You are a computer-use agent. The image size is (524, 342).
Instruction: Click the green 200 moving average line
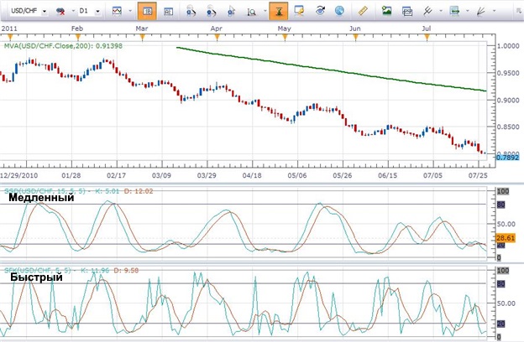(331, 70)
